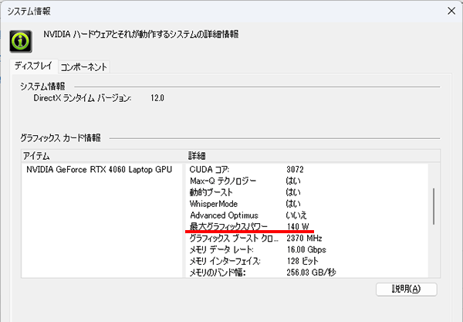The image size is (463, 322).
Task: Click the 140 W power value
Action: (x=298, y=226)
